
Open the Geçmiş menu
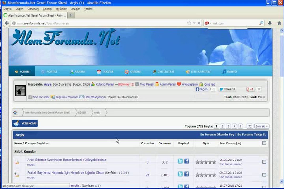point(47,9)
